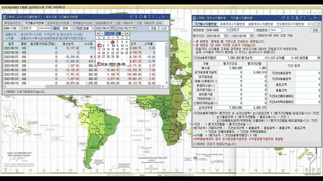
Task: Click the T font icon in window 4564 title bar
Action: [x=149, y=17]
